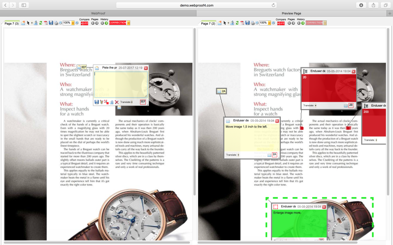The width and height of the screenshot is (393, 245).
Task: Go to next page in right pane
Action: [293, 23]
